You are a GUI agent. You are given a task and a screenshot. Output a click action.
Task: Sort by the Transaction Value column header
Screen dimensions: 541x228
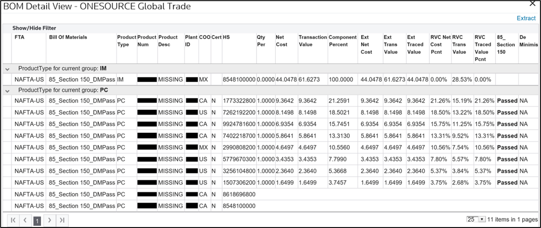313,41
